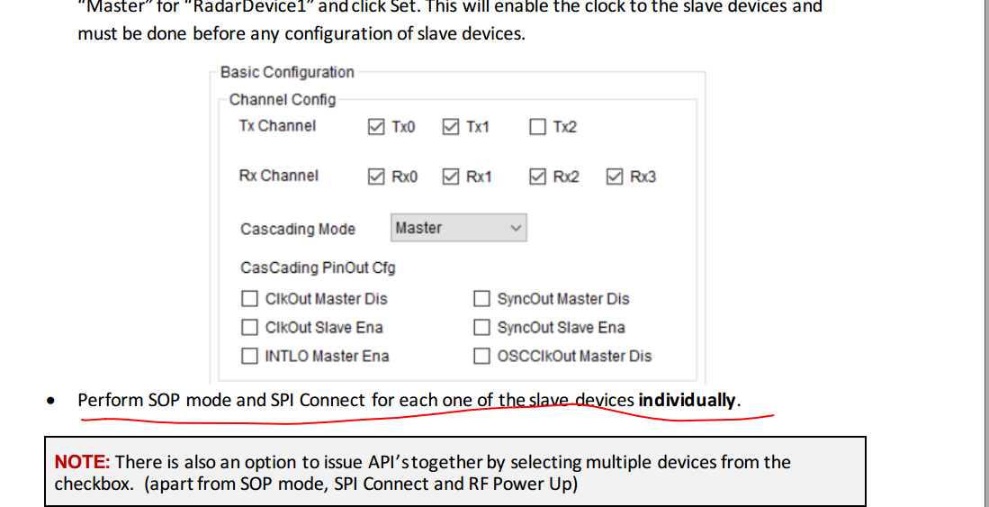989x507 pixels.
Task: Uncheck the Tx0 channel checkbox
Action: (x=376, y=127)
